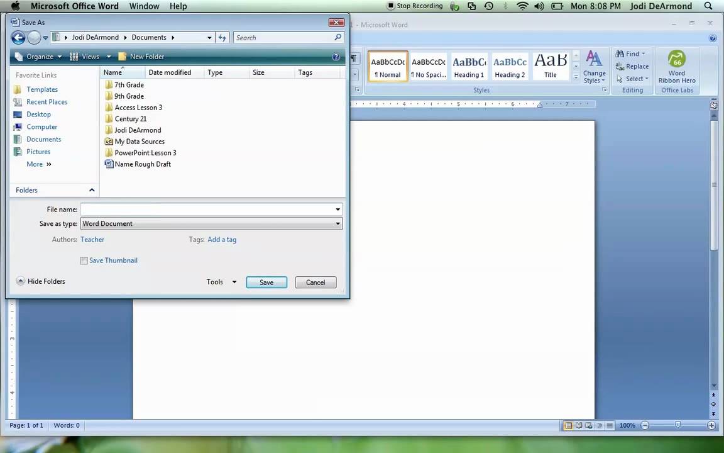
Task: Expand address bar path dropdown
Action: tap(210, 38)
